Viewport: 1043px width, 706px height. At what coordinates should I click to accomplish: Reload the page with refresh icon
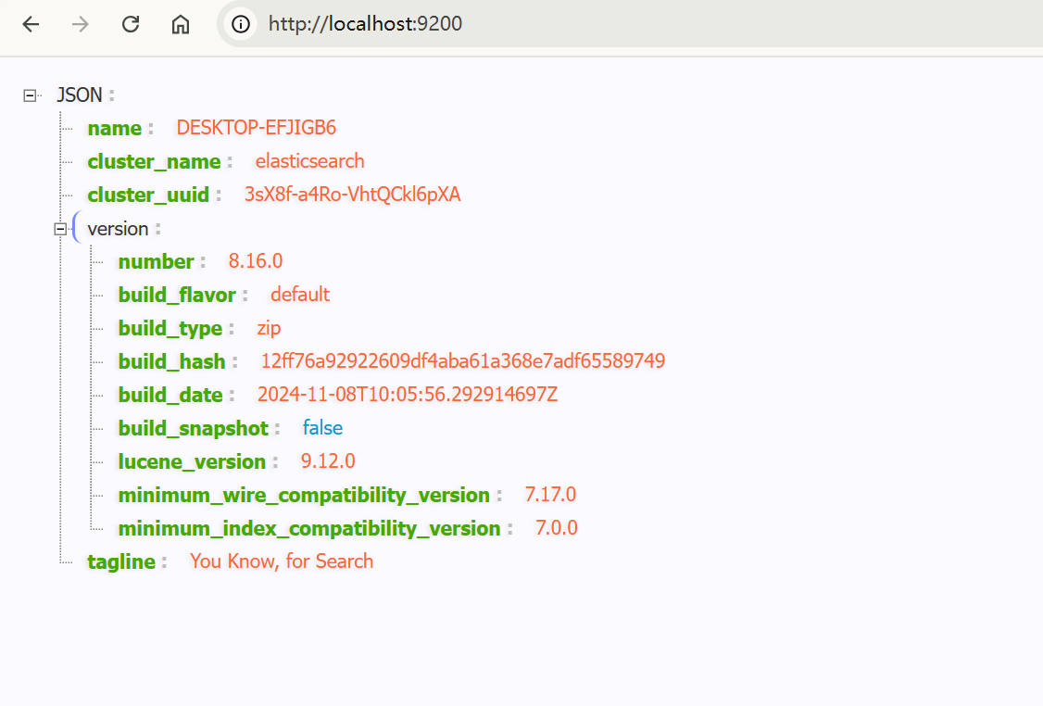[131, 25]
